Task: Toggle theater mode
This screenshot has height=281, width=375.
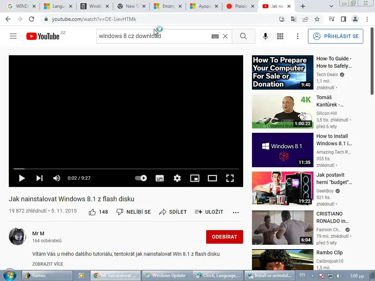Action: (212, 178)
